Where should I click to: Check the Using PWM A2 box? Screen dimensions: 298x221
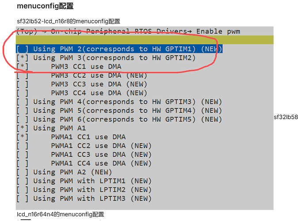tap(23, 172)
